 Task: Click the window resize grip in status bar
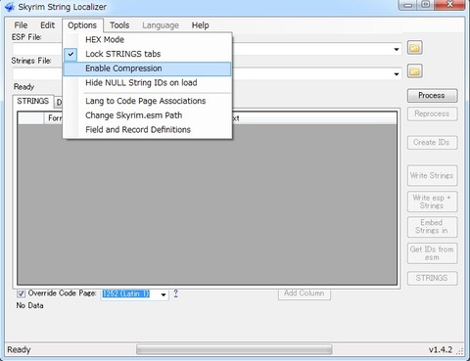click(460, 351)
